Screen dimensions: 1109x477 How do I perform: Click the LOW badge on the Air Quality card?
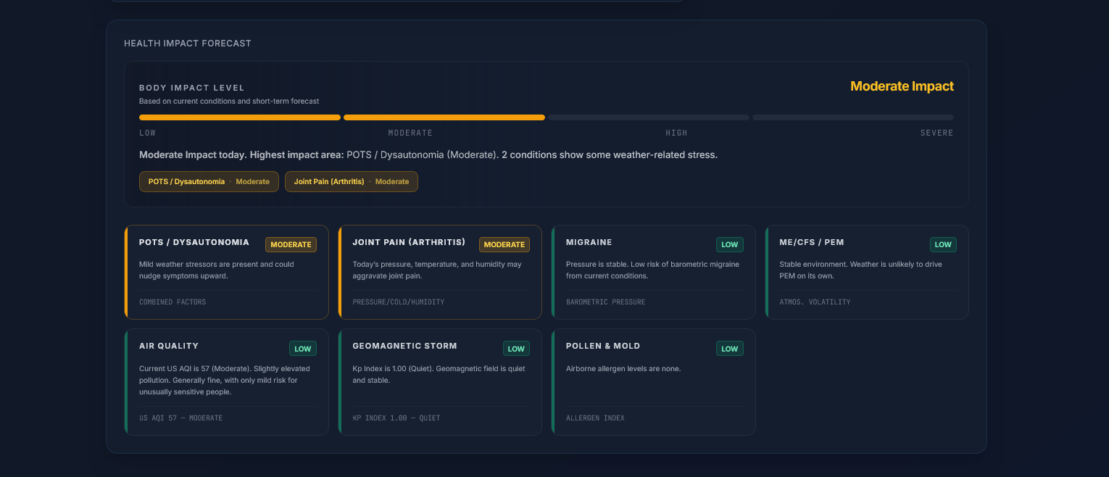(x=302, y=349)
